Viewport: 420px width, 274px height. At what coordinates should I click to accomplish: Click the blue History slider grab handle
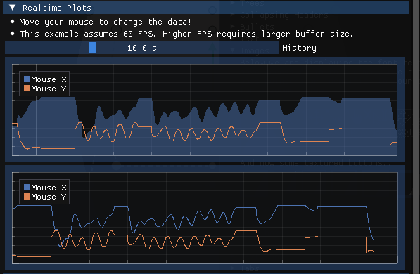click(x=92, y=48)
